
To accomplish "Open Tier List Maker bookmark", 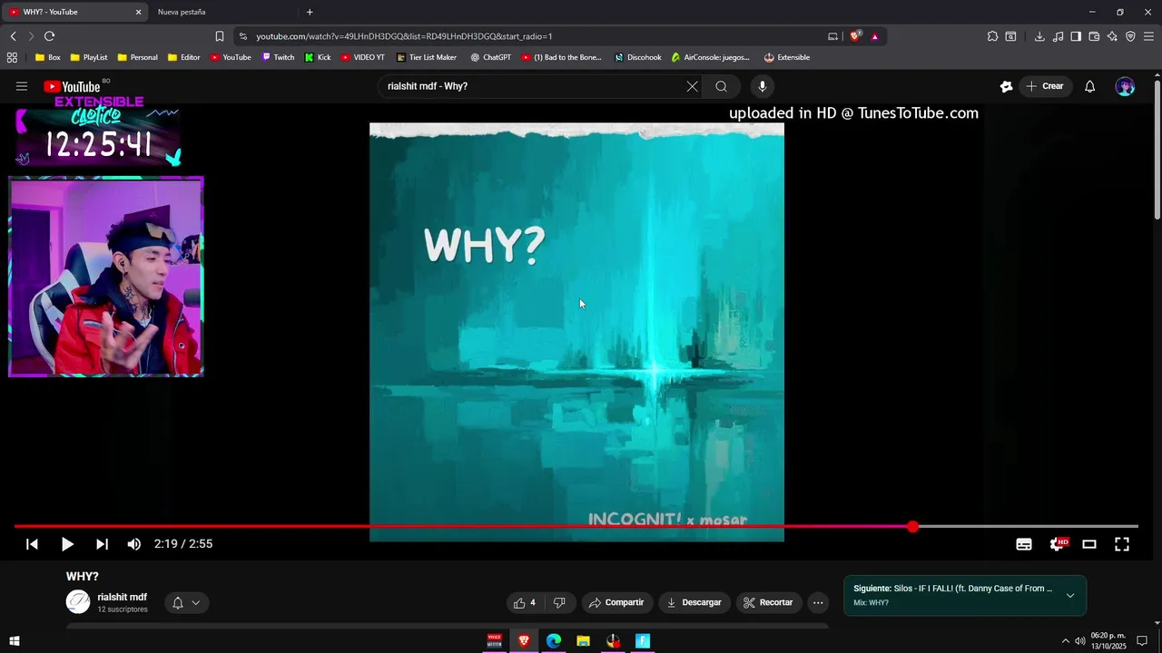I will click(427, 57).
